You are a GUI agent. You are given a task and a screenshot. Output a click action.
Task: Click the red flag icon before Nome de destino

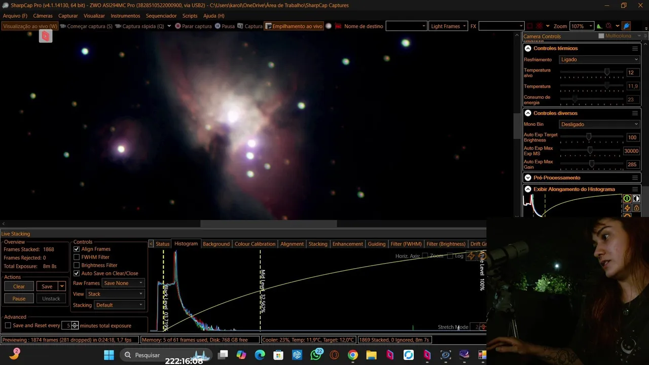[x=338, y=26]
